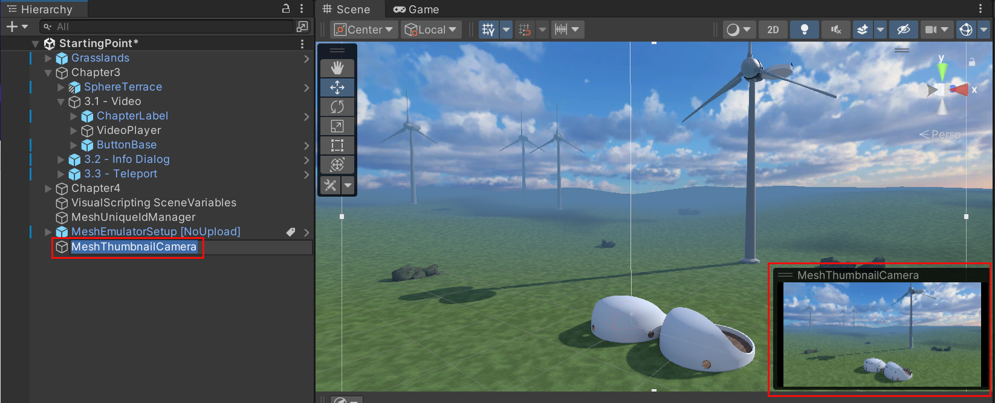Select the ChapterLabel prefab
The image size is (995, 403).
[x=132, y=116]
